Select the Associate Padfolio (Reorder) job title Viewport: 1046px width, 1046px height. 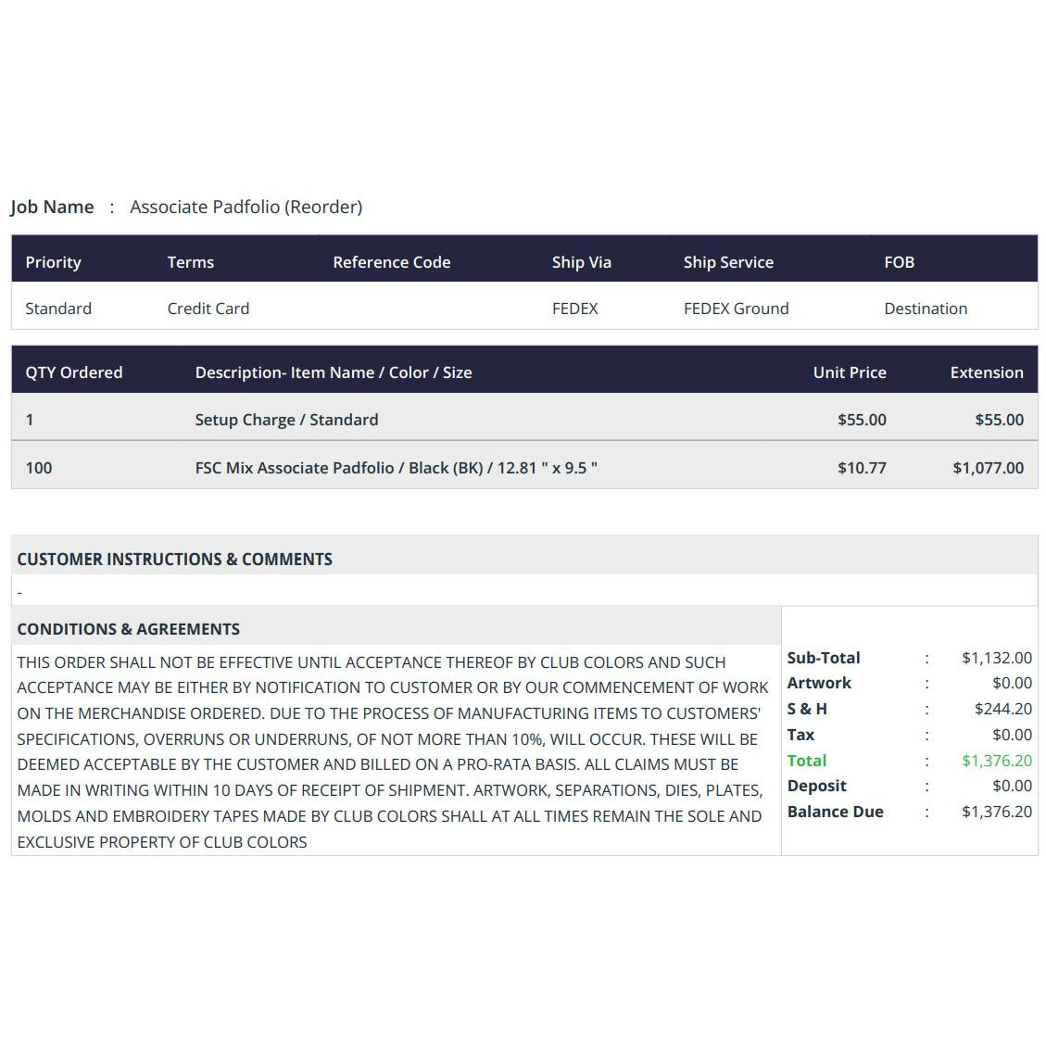[246, 207]
